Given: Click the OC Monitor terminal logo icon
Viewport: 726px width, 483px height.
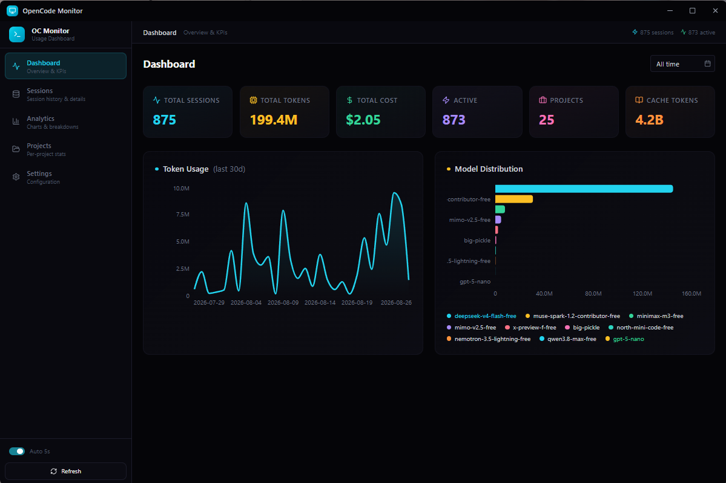Looking at the screenshot, I should tap(17, 34).
